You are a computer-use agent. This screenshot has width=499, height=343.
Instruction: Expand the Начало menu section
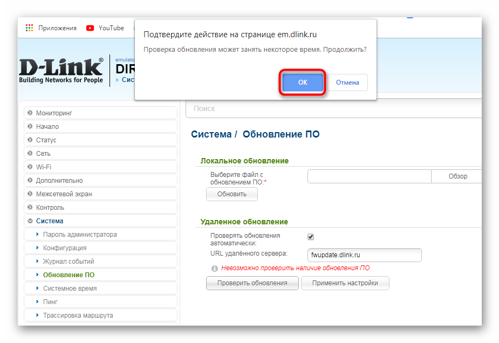coord(100,126)
